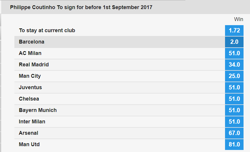Click the Win column heading
250x152 pixels.
pos(238,19)
